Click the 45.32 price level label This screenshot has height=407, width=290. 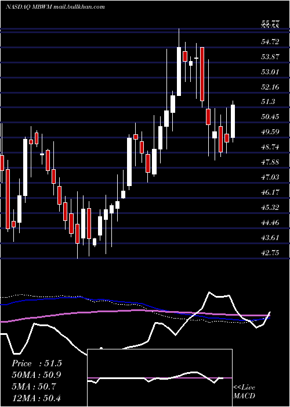point(270,207)
